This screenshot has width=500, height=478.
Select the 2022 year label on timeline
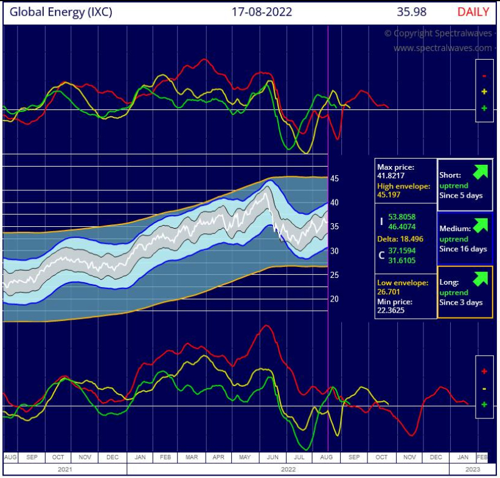coord(288,469)
